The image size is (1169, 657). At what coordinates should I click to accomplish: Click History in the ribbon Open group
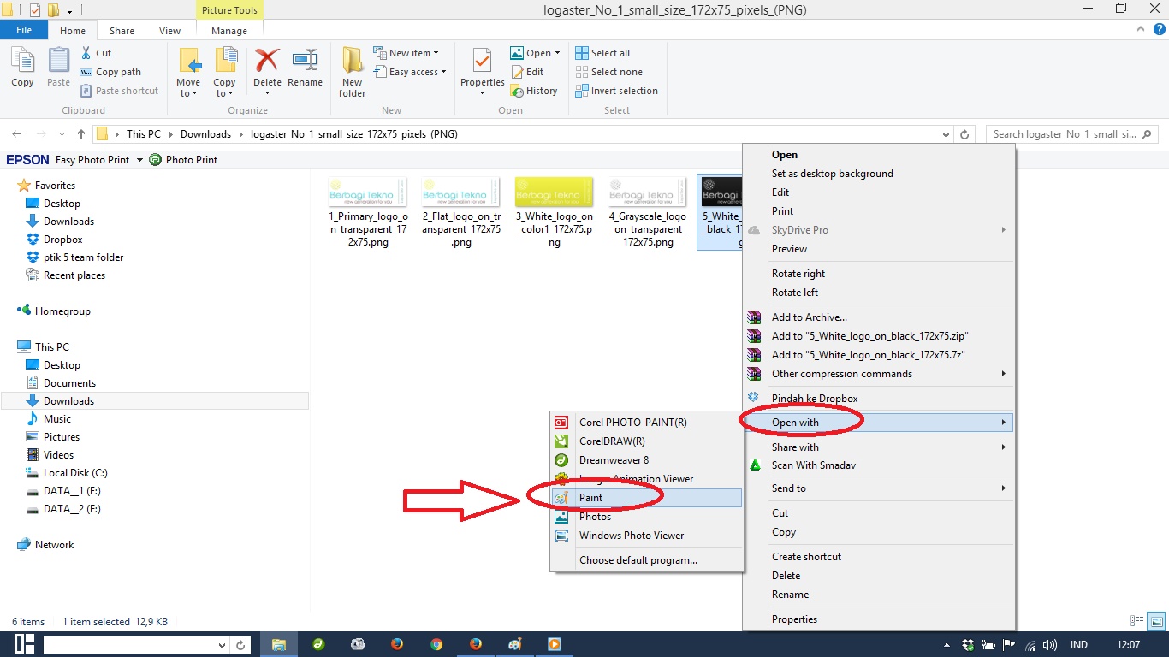[534, 91]
